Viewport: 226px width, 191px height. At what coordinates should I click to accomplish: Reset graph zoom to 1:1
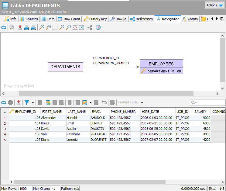pos(62,27)
